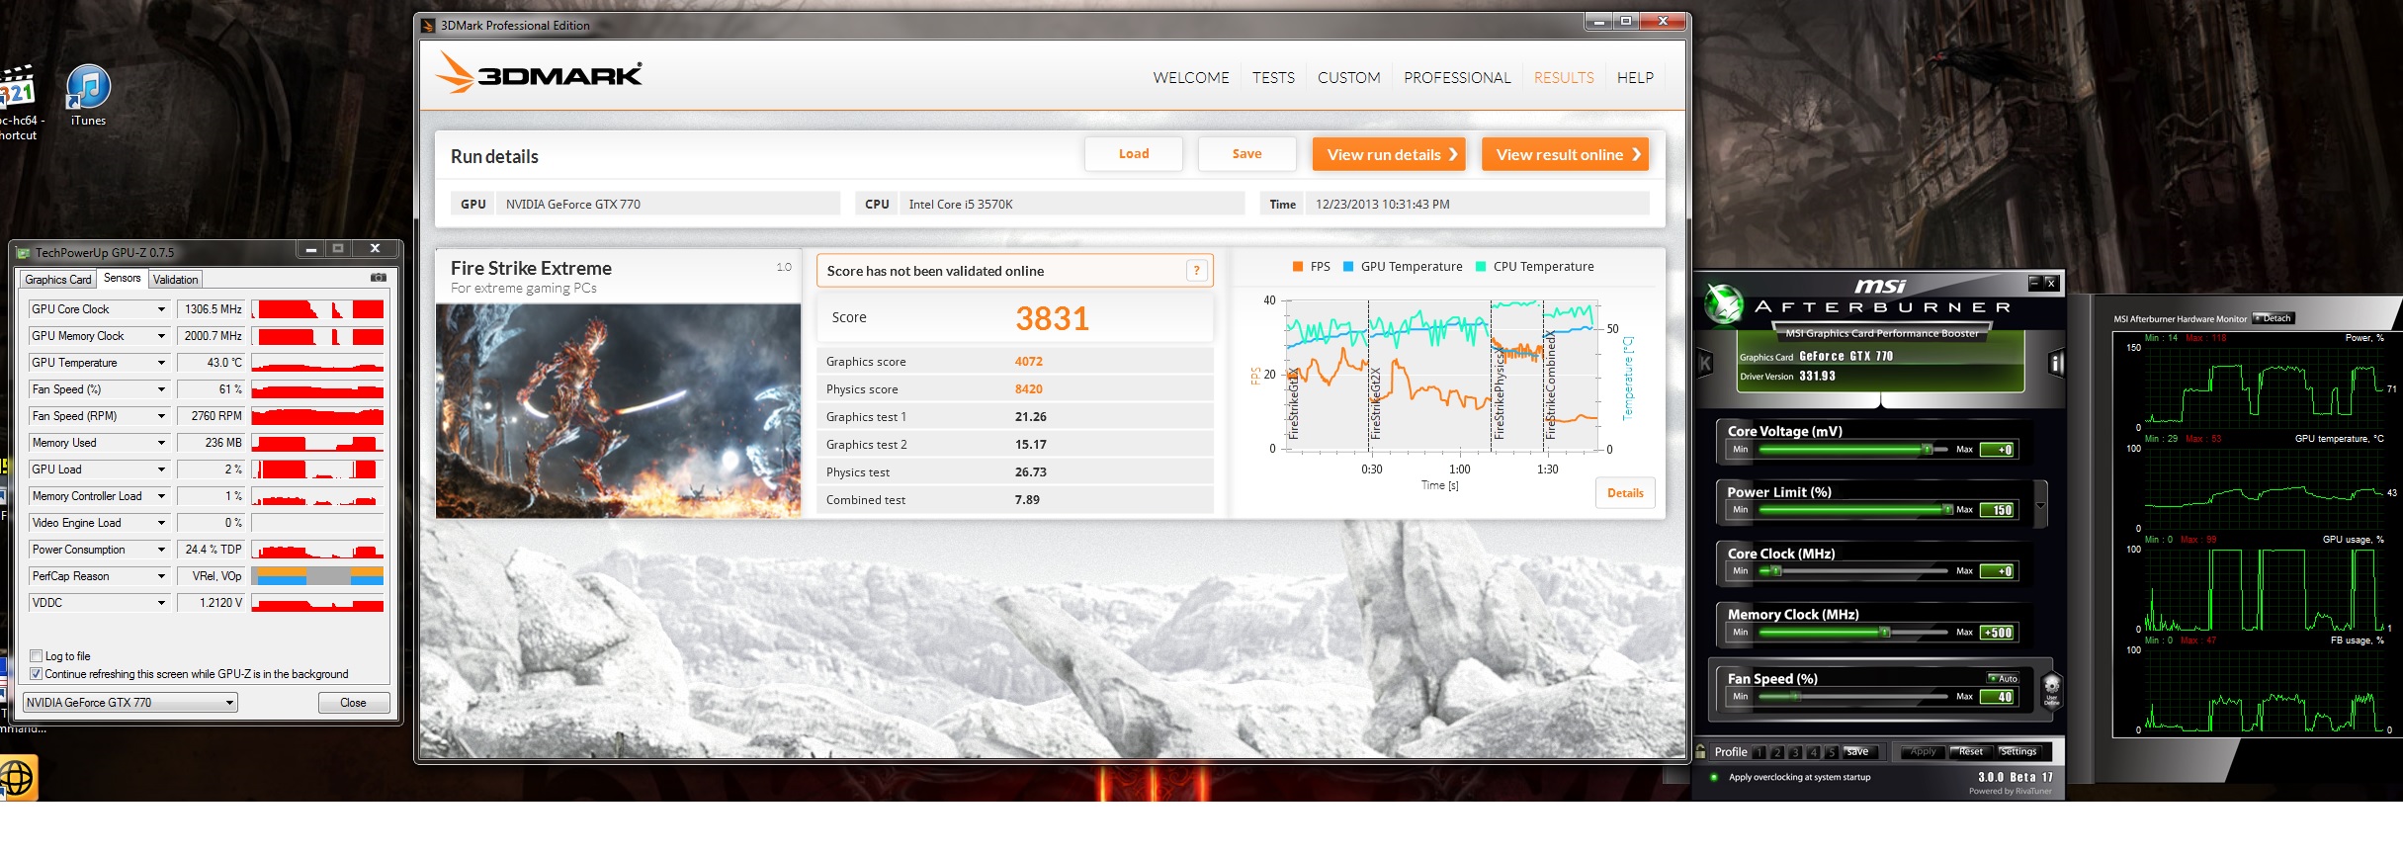Click View result online button

(x=1565, y=154)
